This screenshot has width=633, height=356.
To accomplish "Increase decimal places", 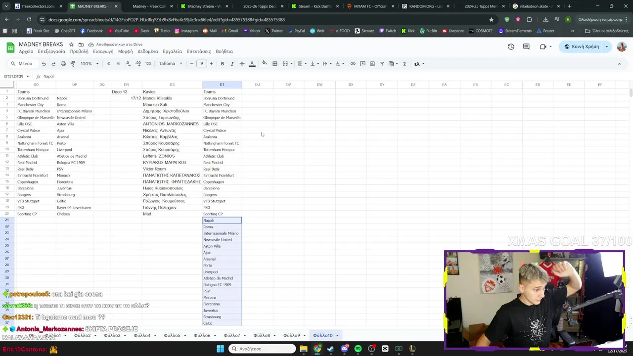I will (x=138, y=64).
